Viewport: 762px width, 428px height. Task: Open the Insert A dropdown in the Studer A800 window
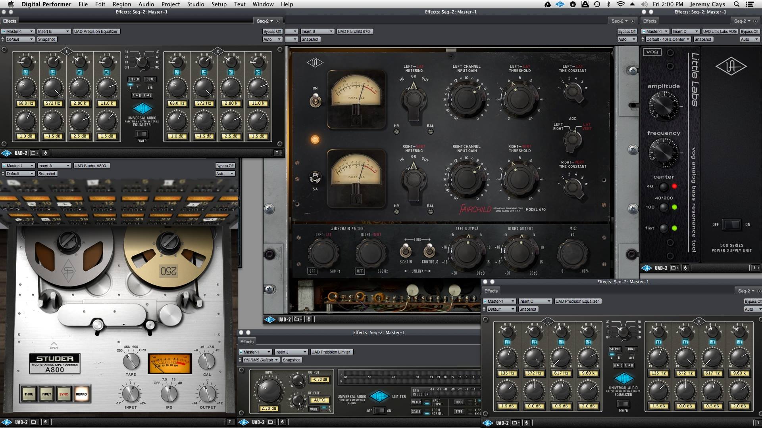(x=54, y=166)
